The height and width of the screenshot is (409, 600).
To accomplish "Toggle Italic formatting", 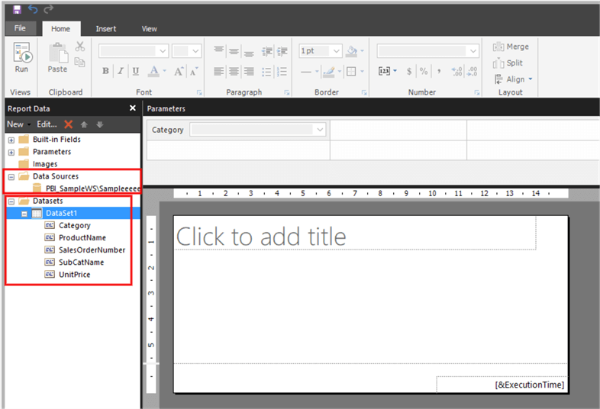I will coord(121,71).
